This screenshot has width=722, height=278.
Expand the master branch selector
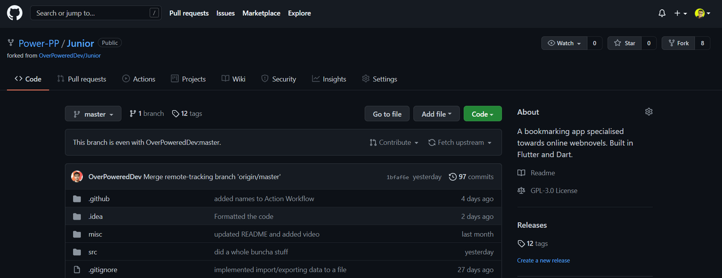click(93, 114)
